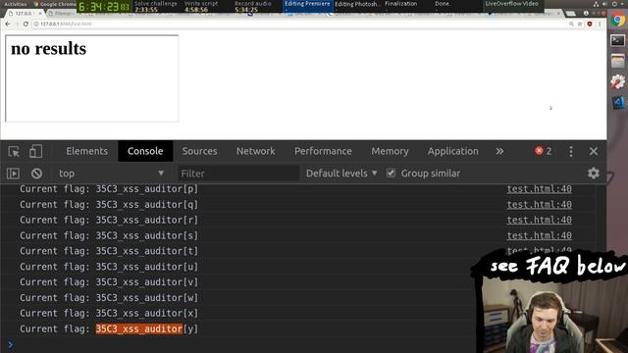
Task: Click the red error count indicator
Action: click(x=543, y=151)
